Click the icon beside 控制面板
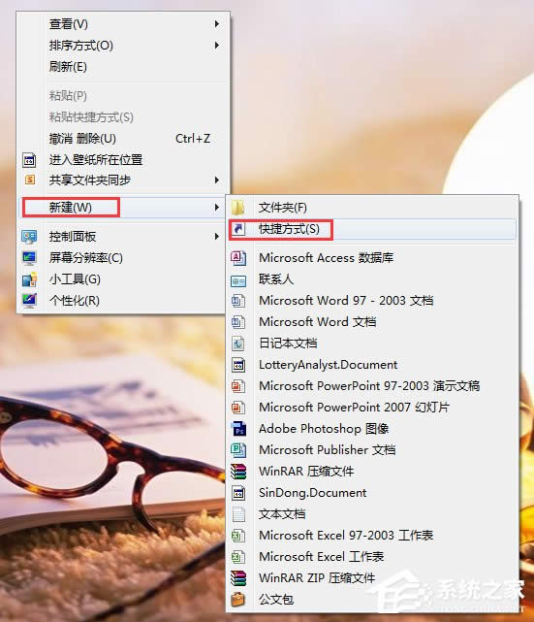Screen dimensions: 534x622 (29, 237)
